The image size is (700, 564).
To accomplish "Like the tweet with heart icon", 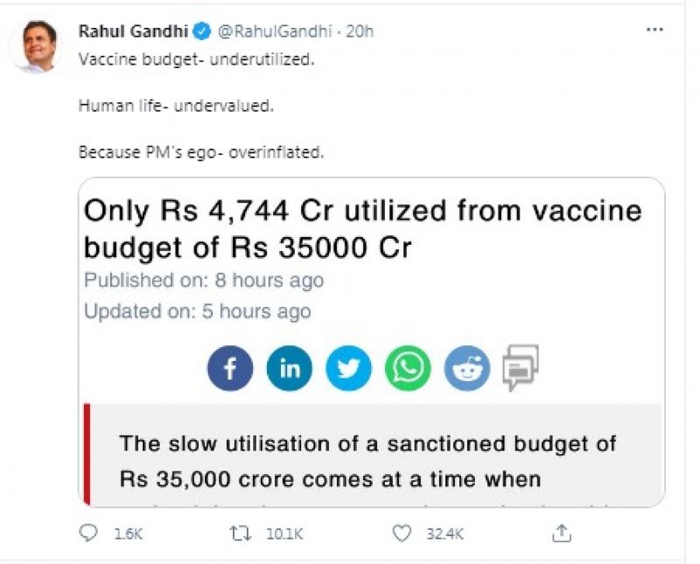I will coord(402,533).
